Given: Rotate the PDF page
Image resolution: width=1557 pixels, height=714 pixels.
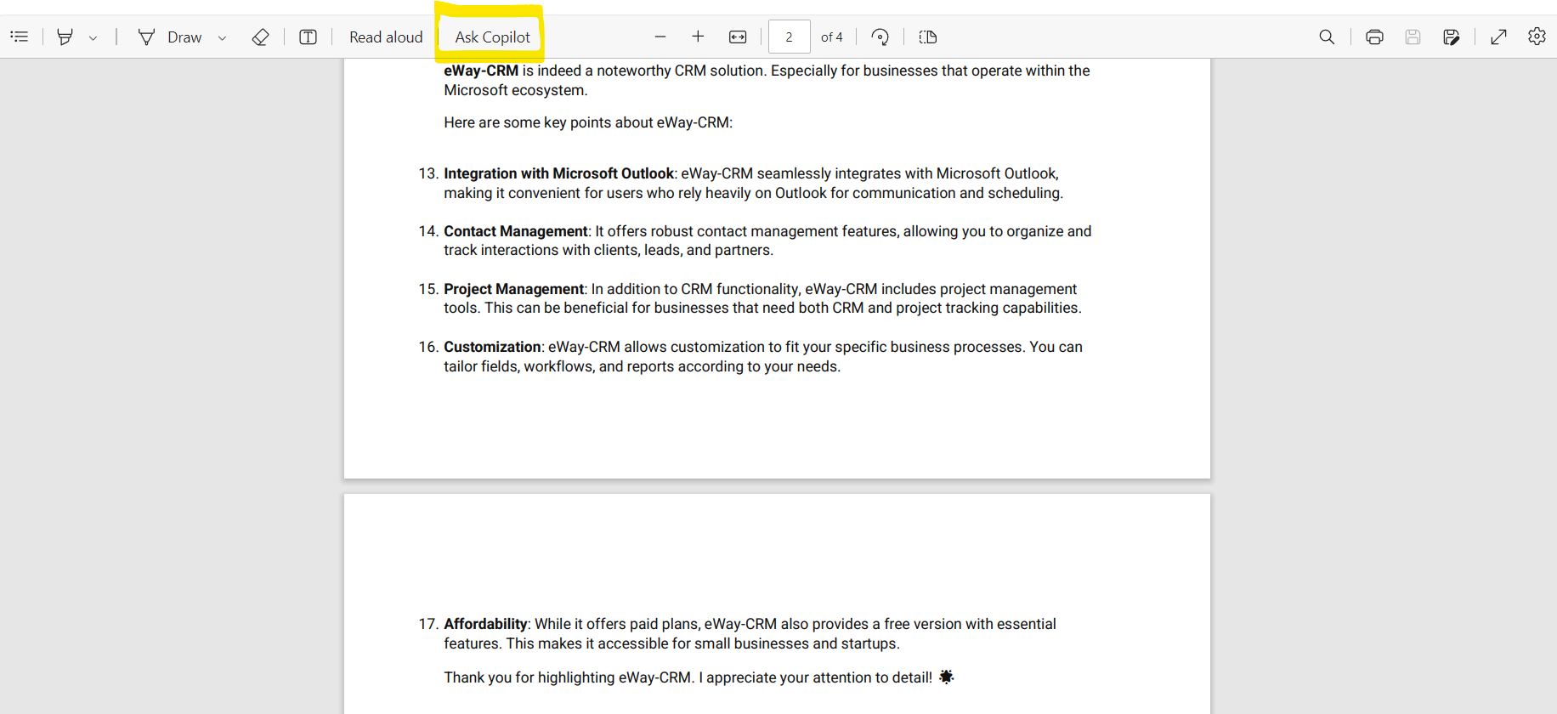Looking at the screenshot, I should pyautogui.click(x=880, y=37).
